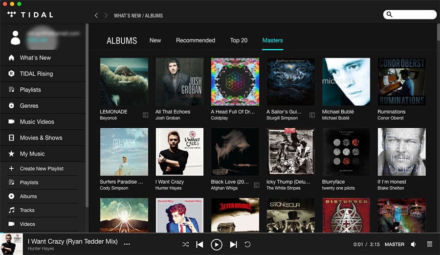Open I Want Crazy (Ryan Tedder Mix) title

73,241
